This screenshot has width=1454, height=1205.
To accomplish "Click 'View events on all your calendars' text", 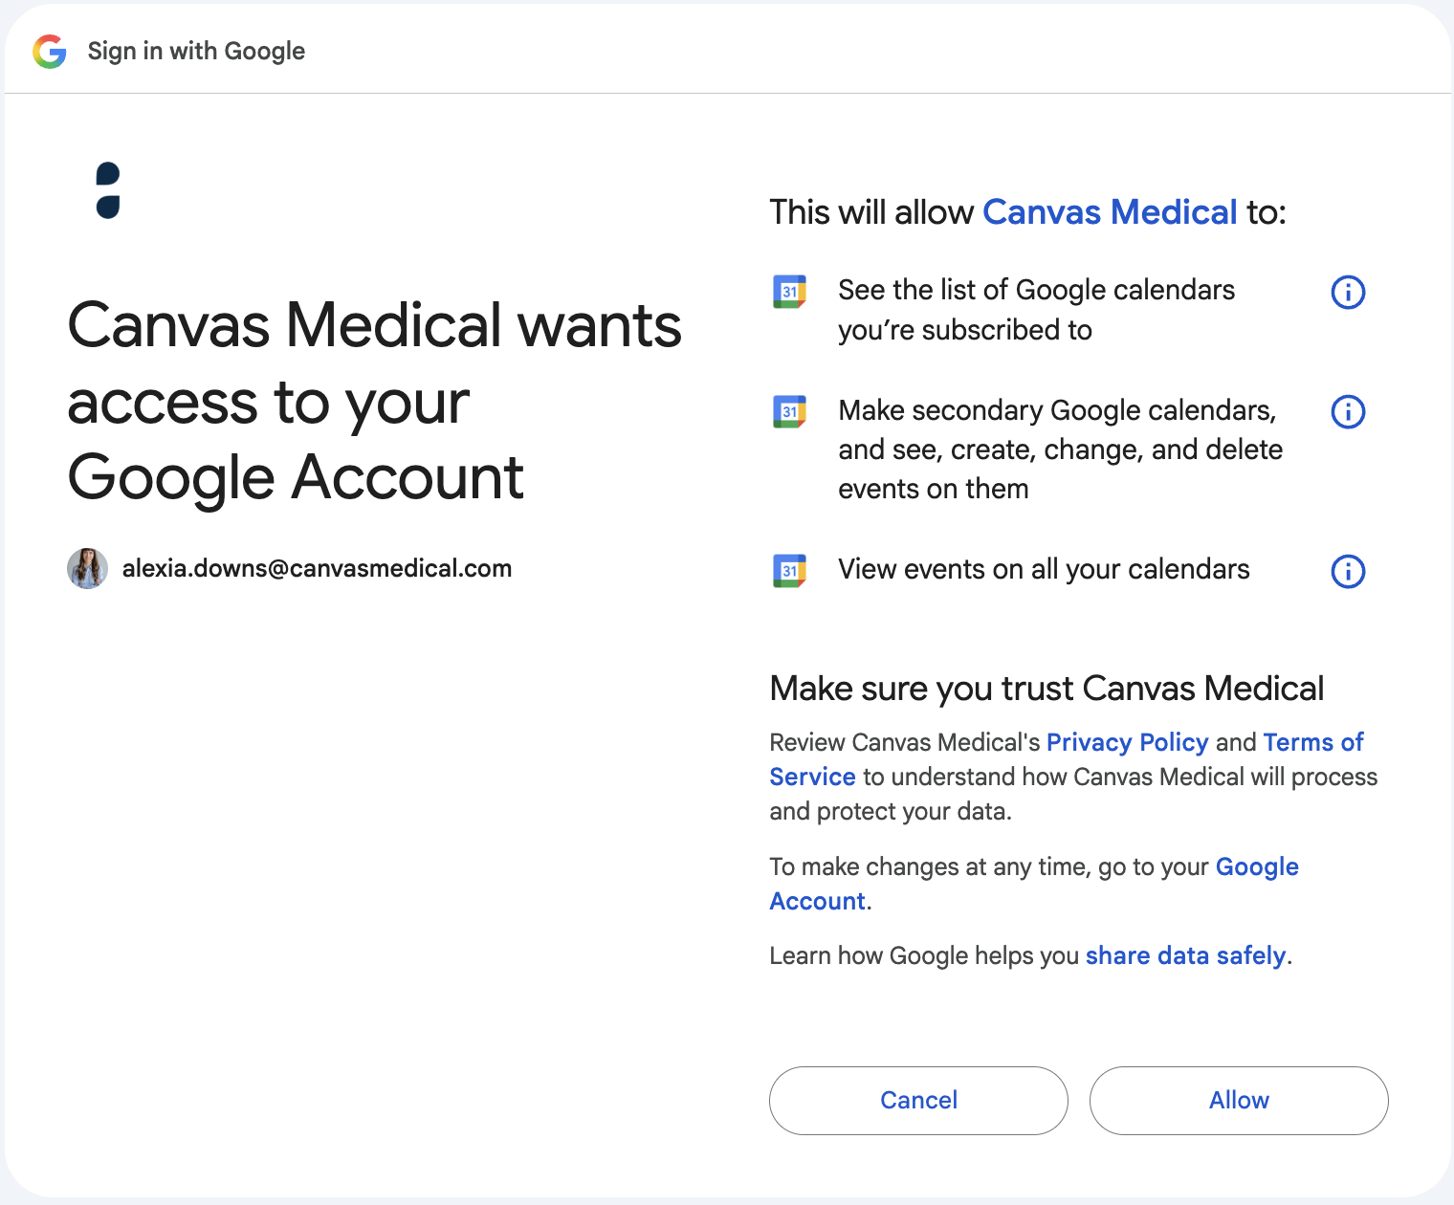I will coord(1044,569).
